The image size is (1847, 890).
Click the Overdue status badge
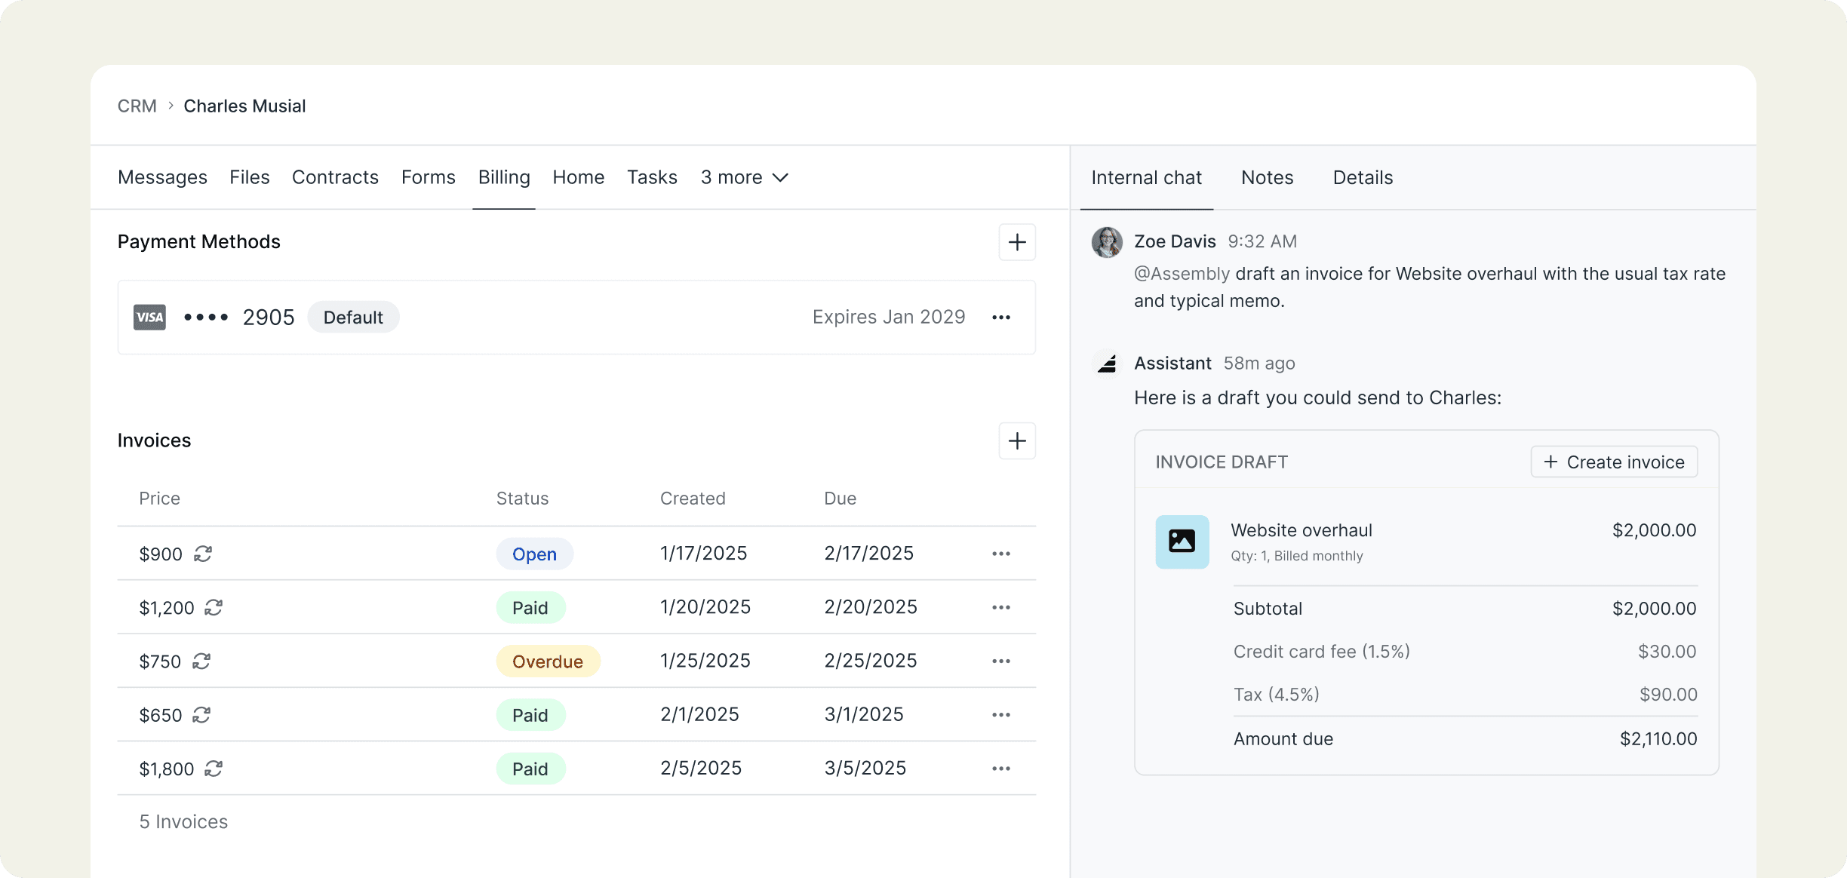547,661
